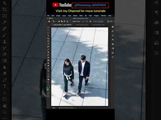Open the tool preset picker

pyautogui.click(x=54, y=21)
